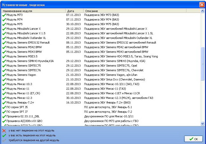Screen dimensions: 206x144
Task: Click check icon of Модуль Siemens SIMK43 Hyundai,KIA
Action: pyautogui.click(x=4, y=61)
